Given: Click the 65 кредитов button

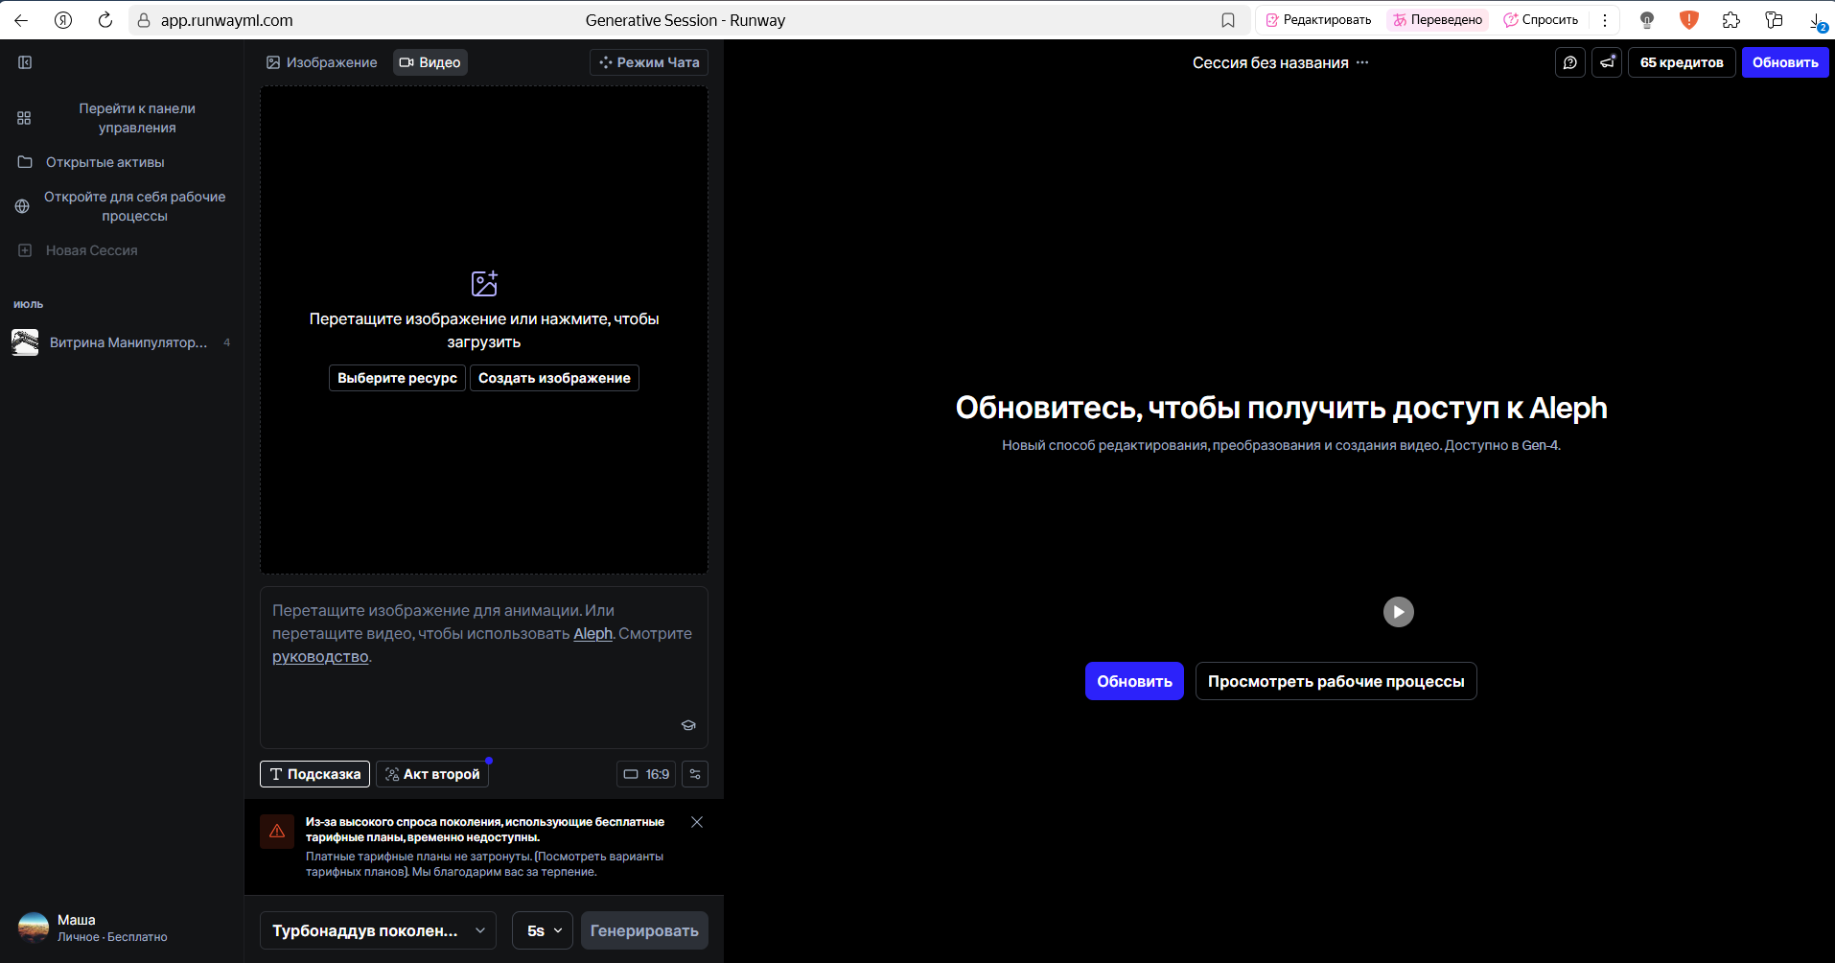Looking at the screenshot, I should pos(1682,62).
